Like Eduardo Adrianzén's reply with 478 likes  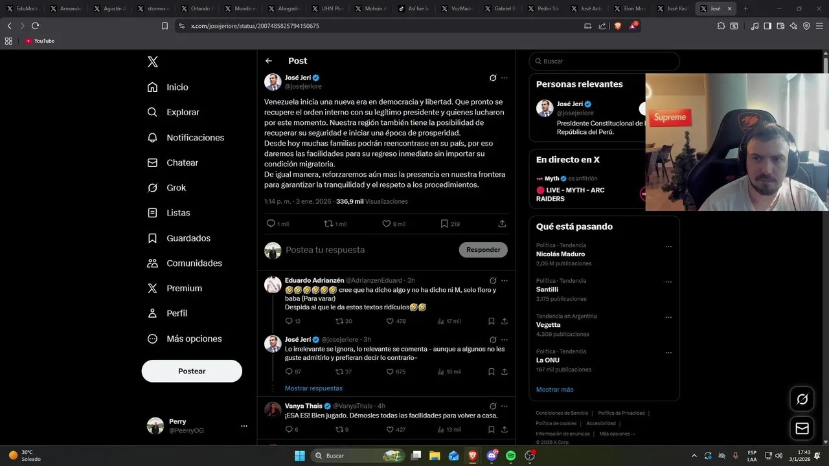(x=390, y=321)
